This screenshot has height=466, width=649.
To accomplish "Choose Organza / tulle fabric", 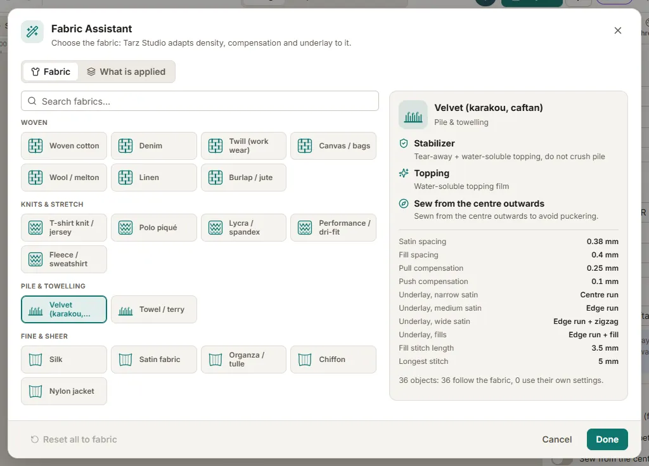I will click(243, 359).
